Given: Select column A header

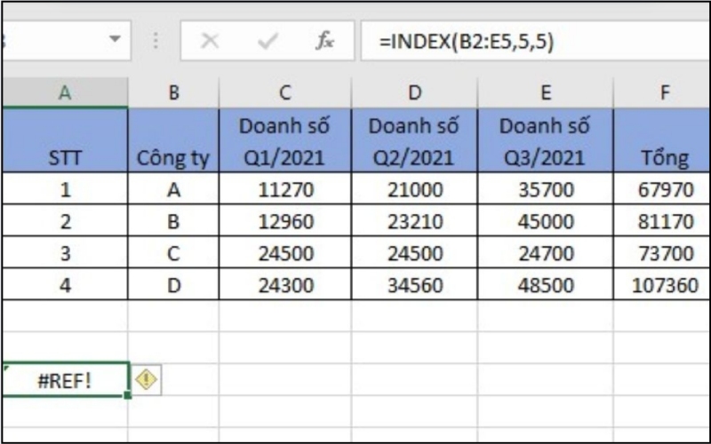Looking at the screenshot, I should pos(65,93).
